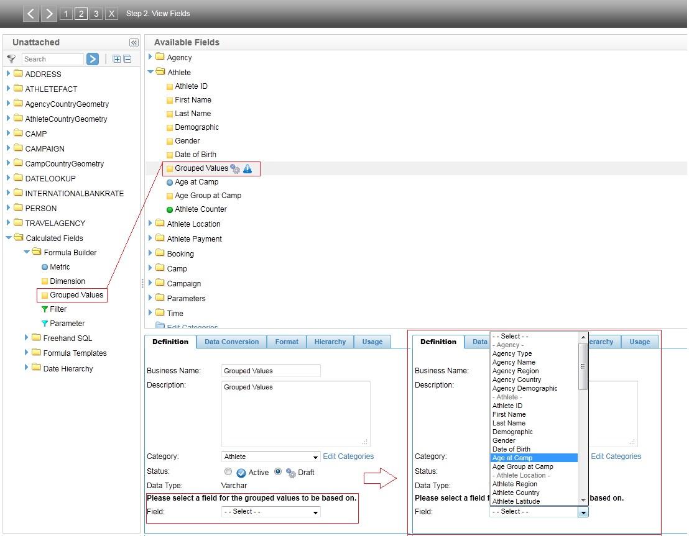Expand the Formula Templates folder
This screenshot has height=536, width=689.
point(26,353)
